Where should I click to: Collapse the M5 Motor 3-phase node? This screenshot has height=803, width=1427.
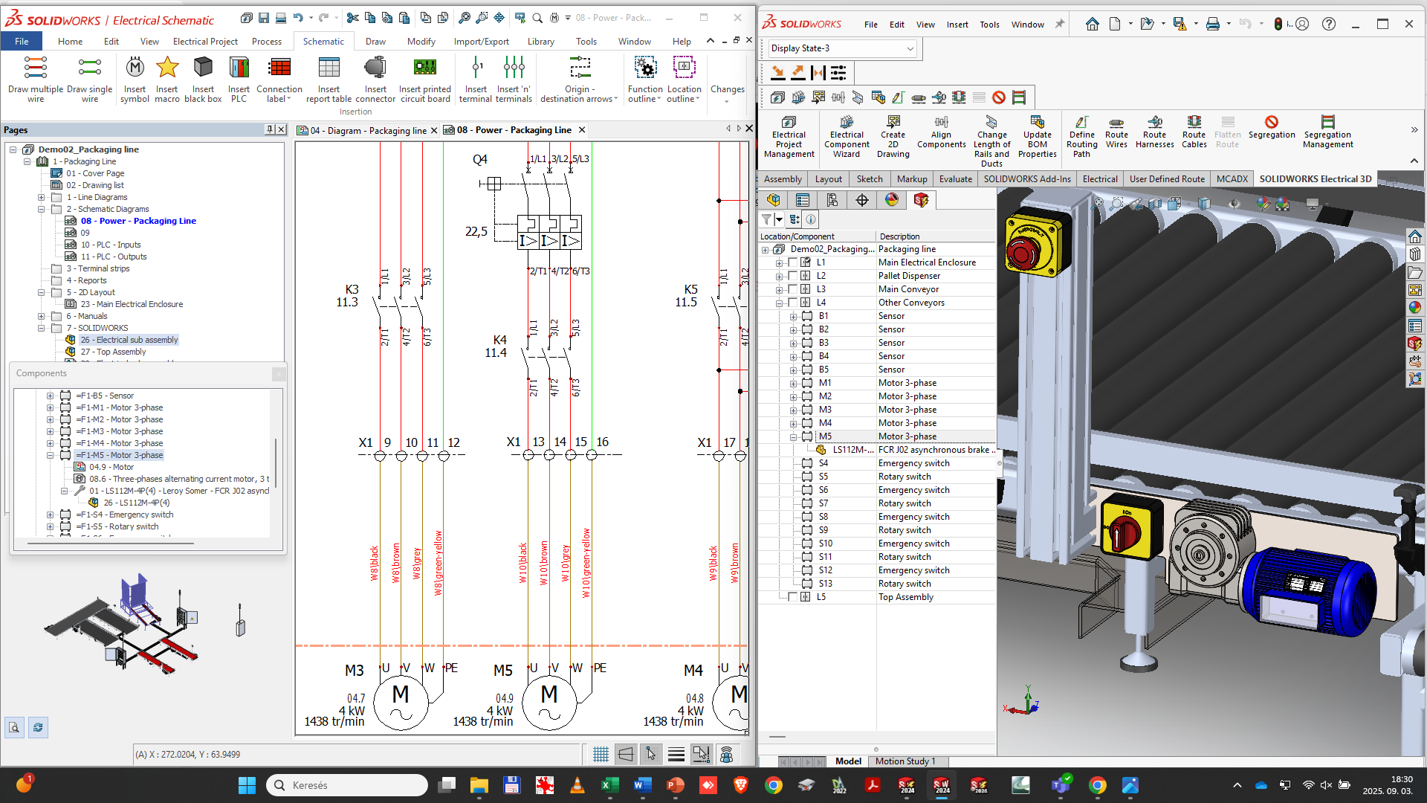point(793,436)
